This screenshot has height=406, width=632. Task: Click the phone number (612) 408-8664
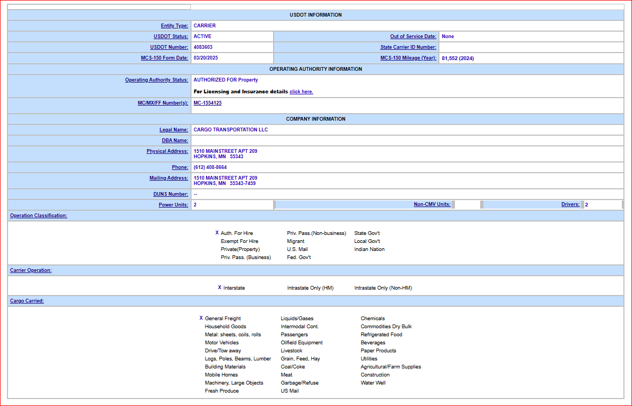click(210, 167)
